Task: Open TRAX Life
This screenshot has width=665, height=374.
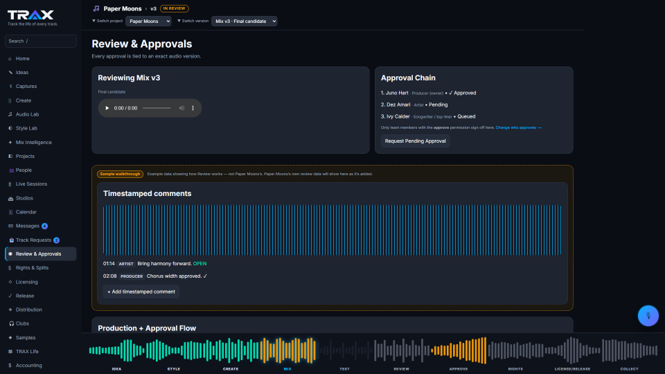Action: tap(27, 352)
